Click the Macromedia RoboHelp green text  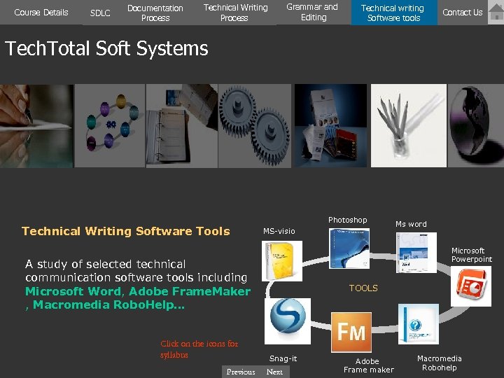(x=109, y=304)
